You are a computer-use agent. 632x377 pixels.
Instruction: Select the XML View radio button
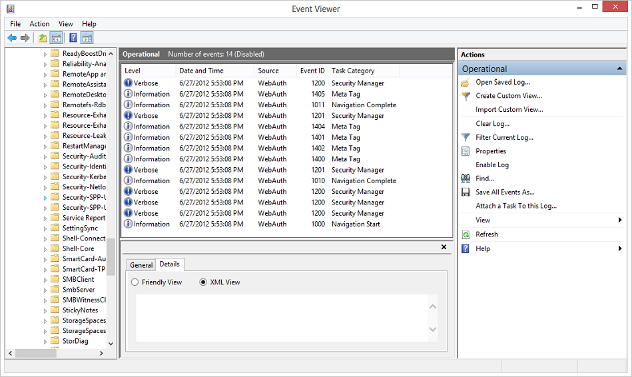203,282
